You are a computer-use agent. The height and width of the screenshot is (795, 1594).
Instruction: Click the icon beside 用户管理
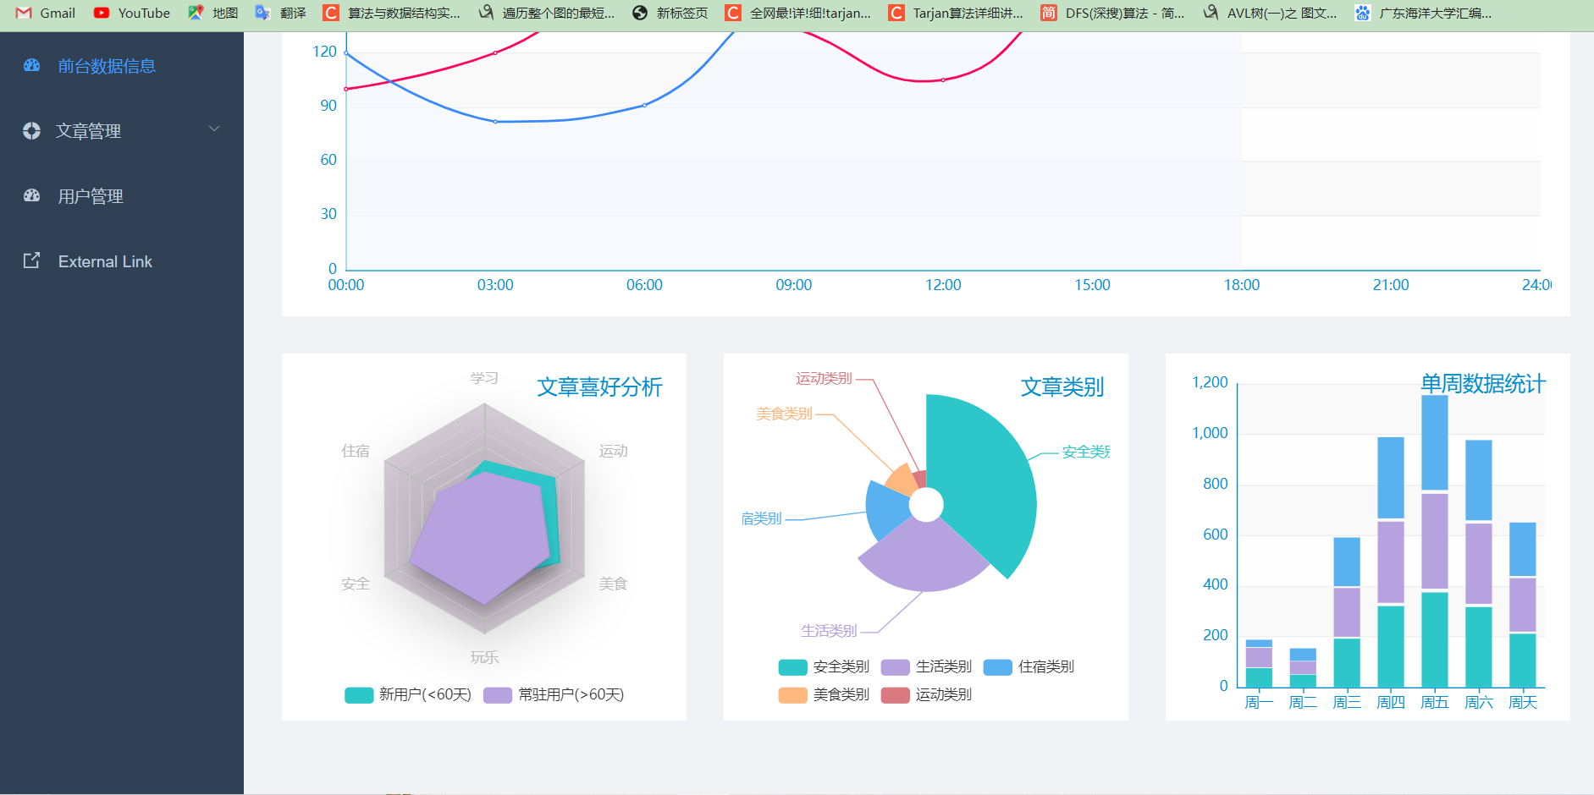click(32, 195)
